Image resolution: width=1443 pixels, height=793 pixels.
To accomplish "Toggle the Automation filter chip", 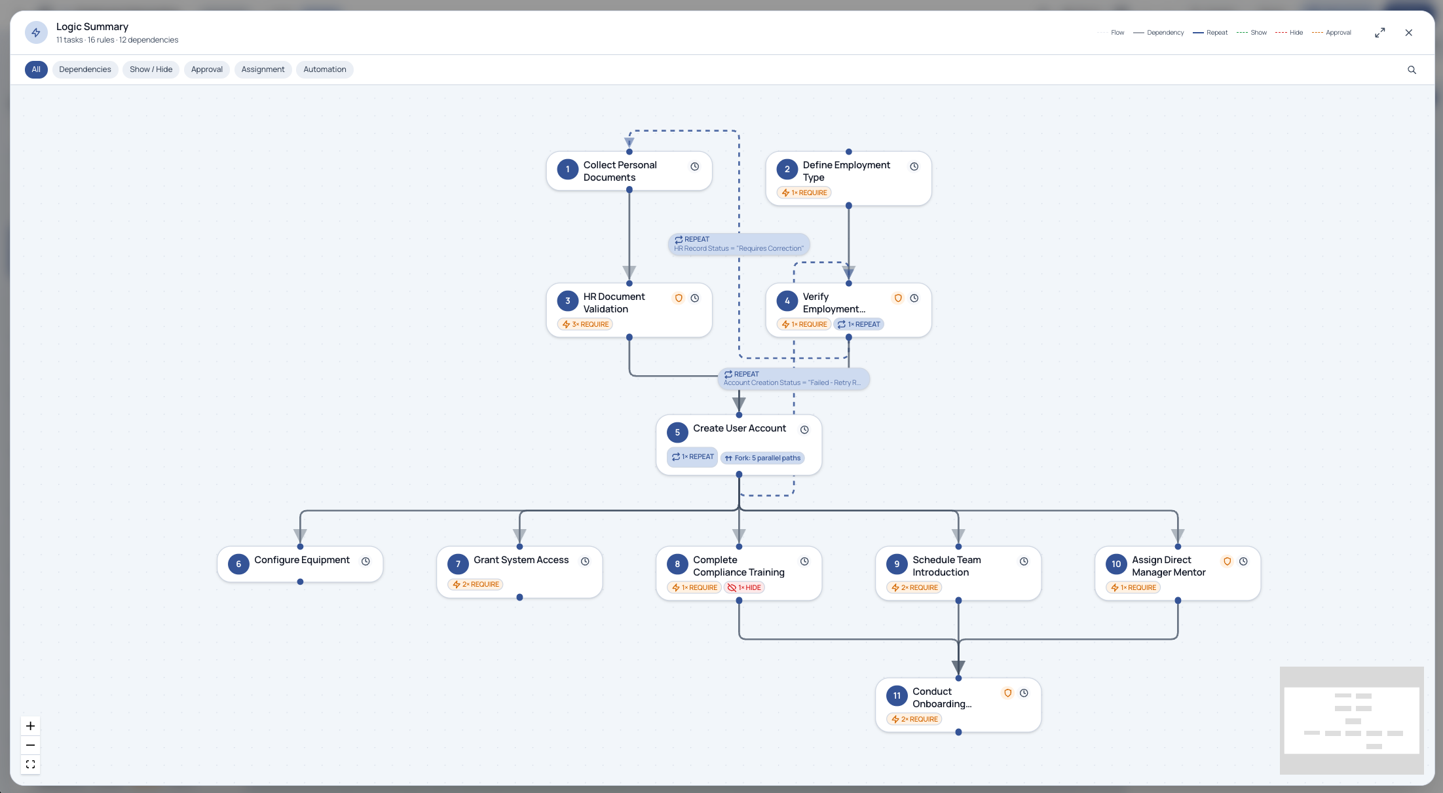I will tap(324, 69).
